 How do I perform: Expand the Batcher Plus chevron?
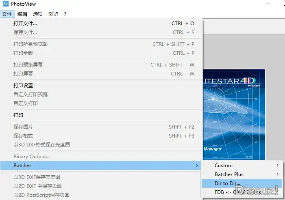pyautogui.click(x=278, y=174)
